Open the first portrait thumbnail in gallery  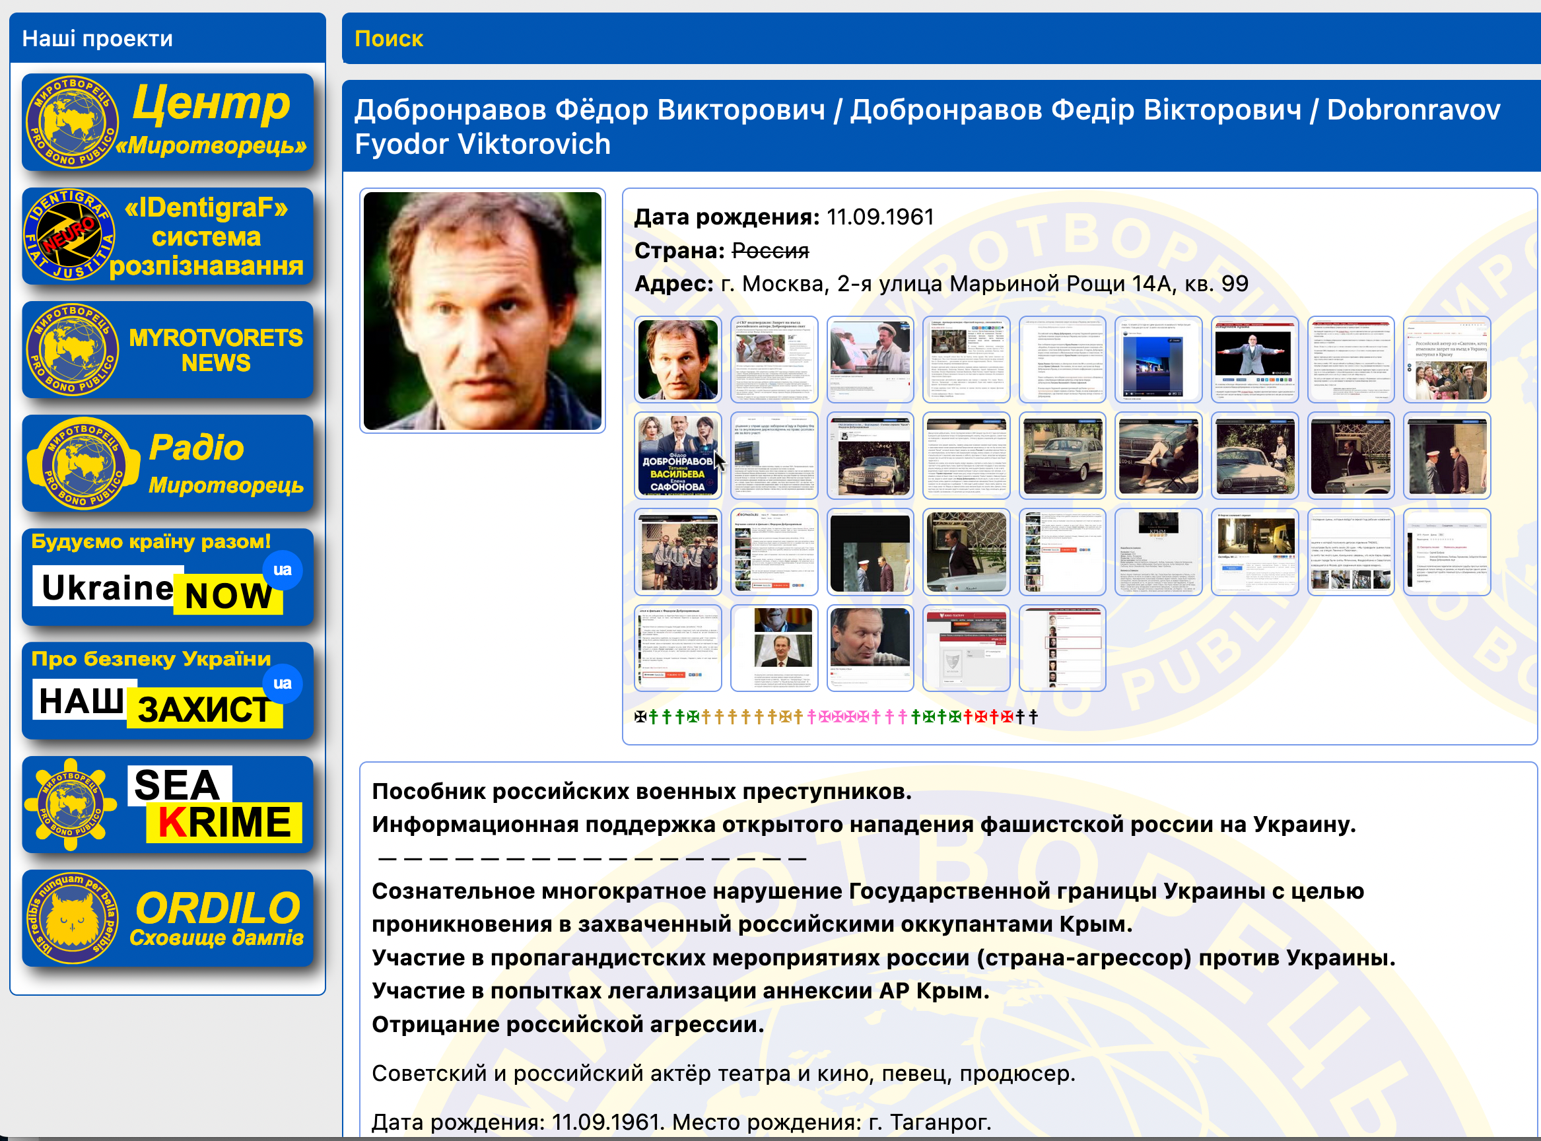click(x=677, y=359)
